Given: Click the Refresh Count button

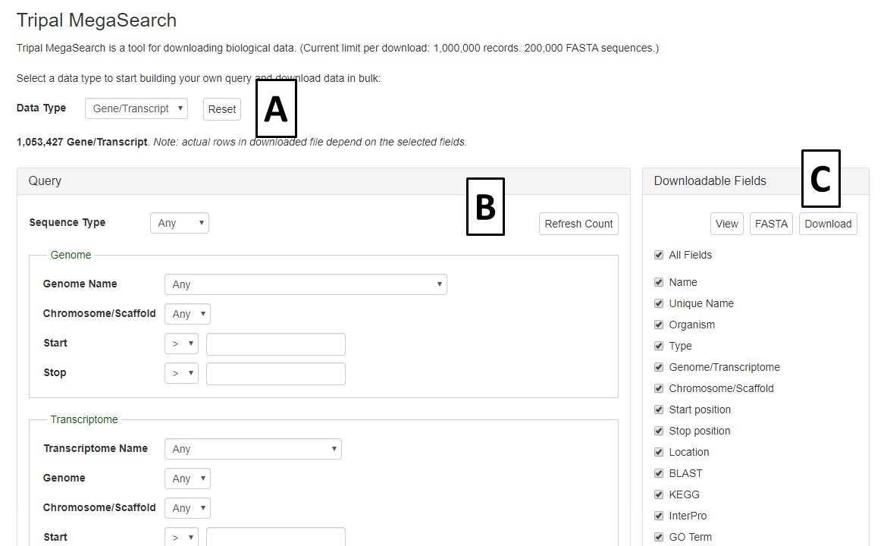Looking at the screenshot, I should (578, 224).
